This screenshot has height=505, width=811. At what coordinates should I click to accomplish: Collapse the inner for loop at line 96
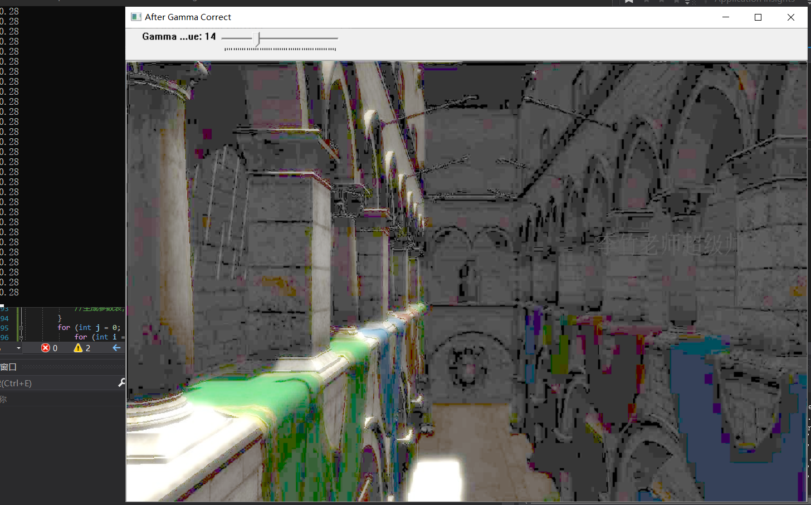coord(21,337)
